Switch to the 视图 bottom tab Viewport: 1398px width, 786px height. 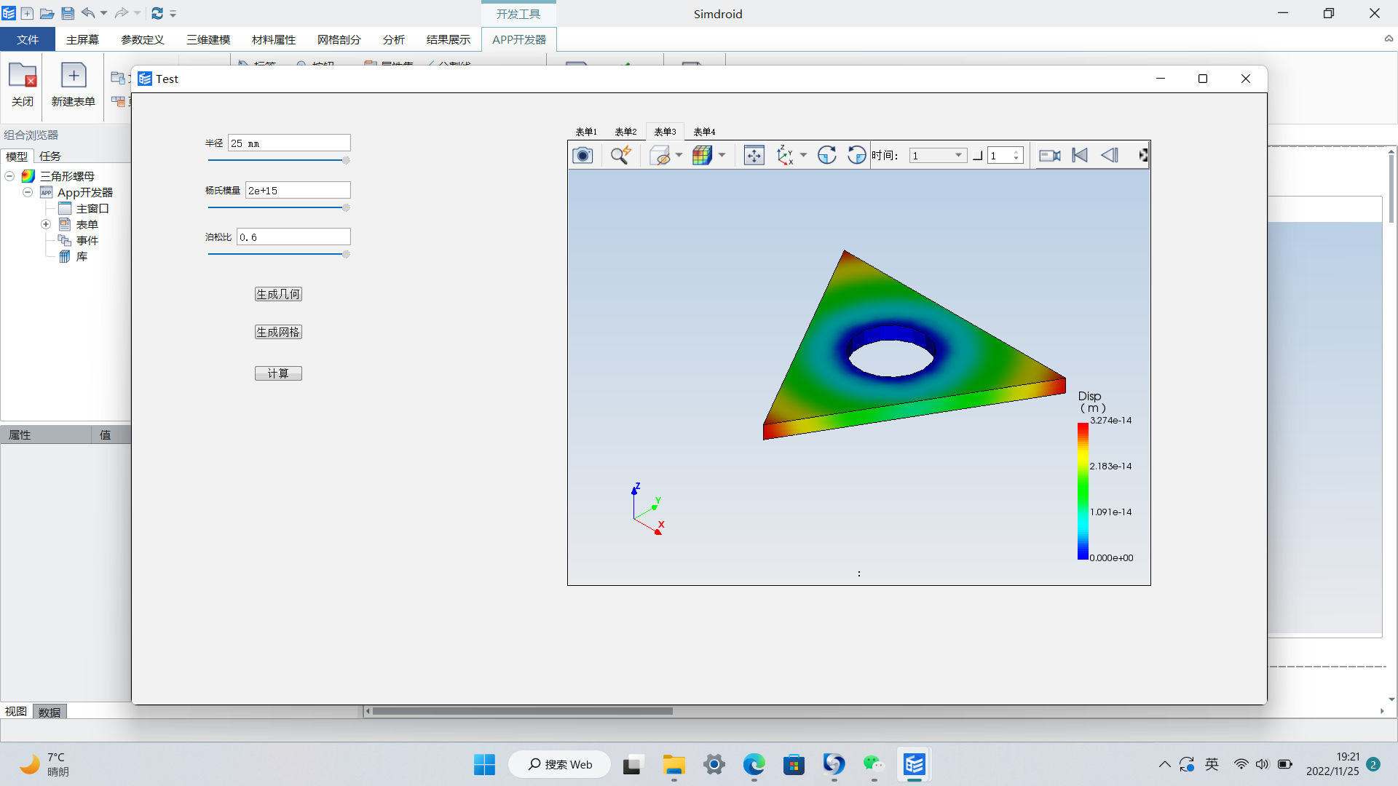(16, 712)
